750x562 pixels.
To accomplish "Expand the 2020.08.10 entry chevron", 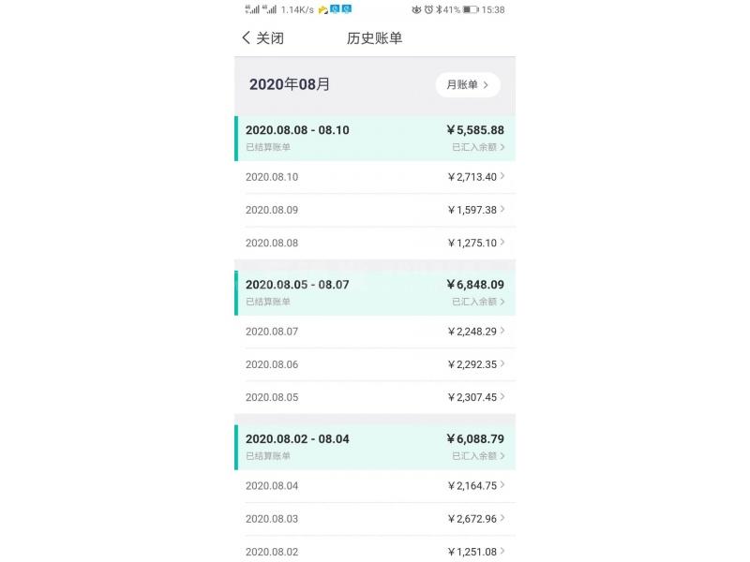I will (x=502, y=176).
